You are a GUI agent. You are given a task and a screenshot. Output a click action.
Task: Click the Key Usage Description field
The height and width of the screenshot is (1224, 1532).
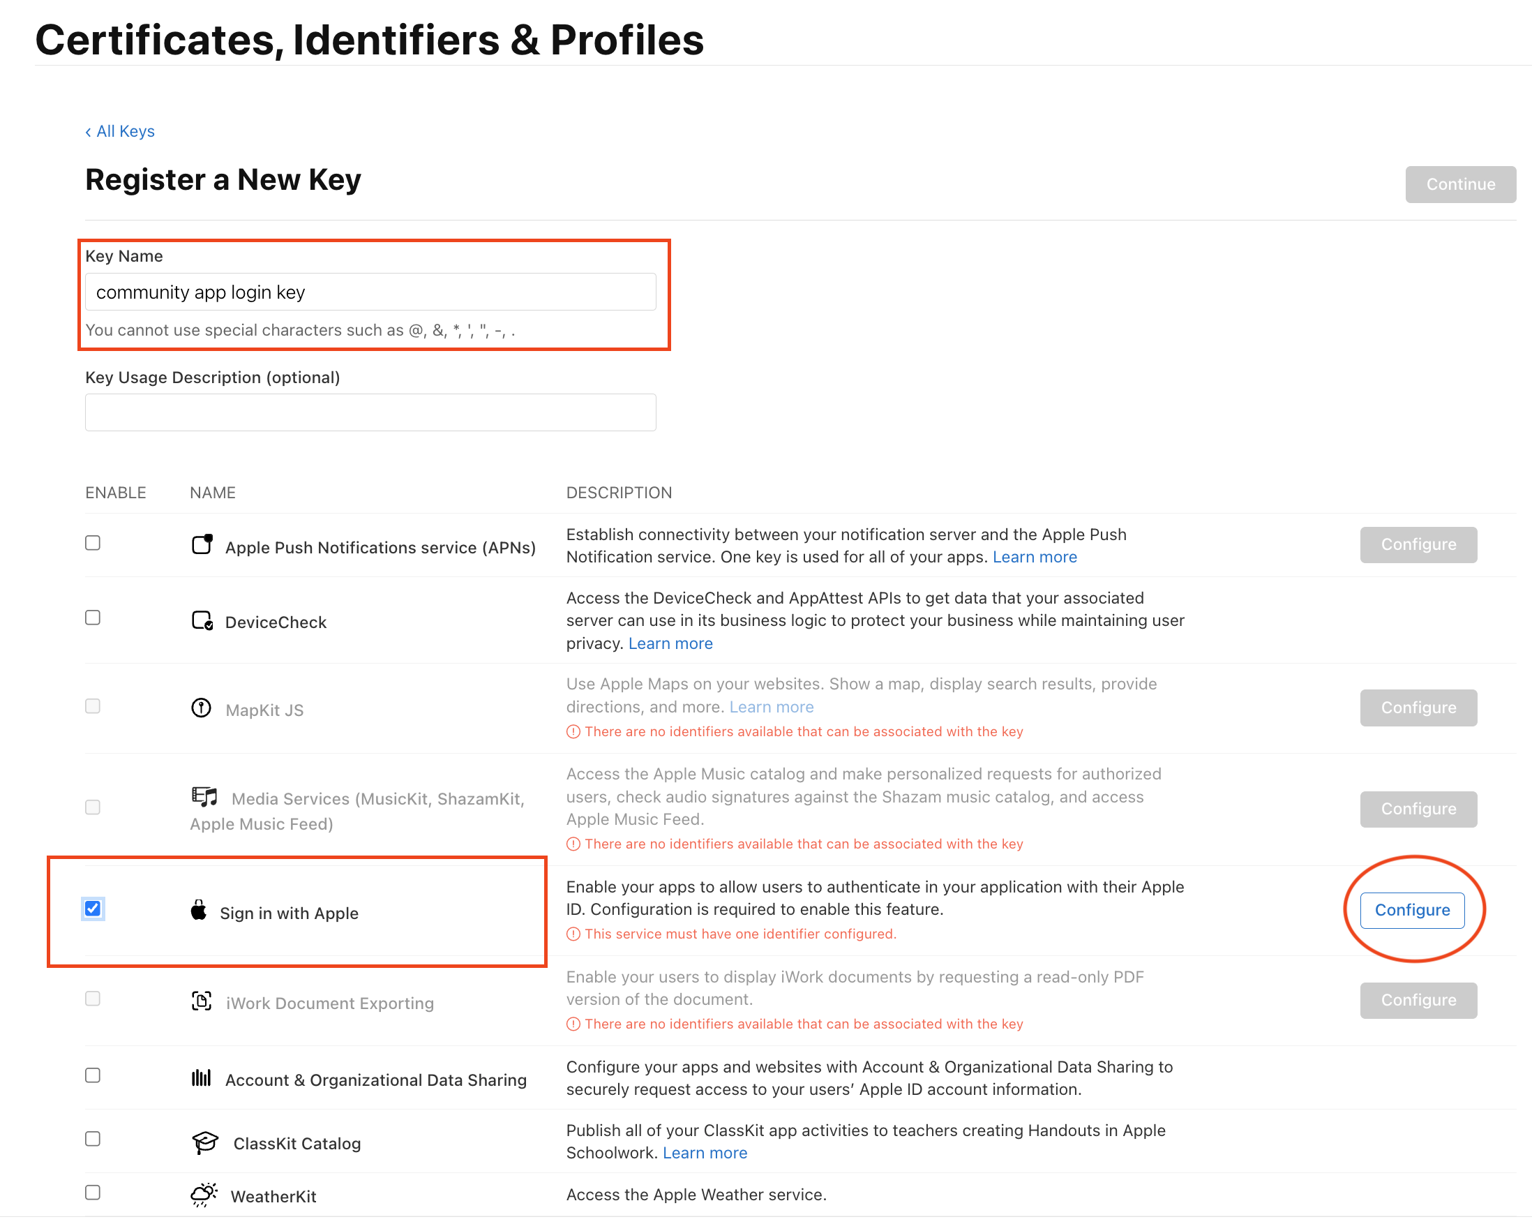(370, 412)
